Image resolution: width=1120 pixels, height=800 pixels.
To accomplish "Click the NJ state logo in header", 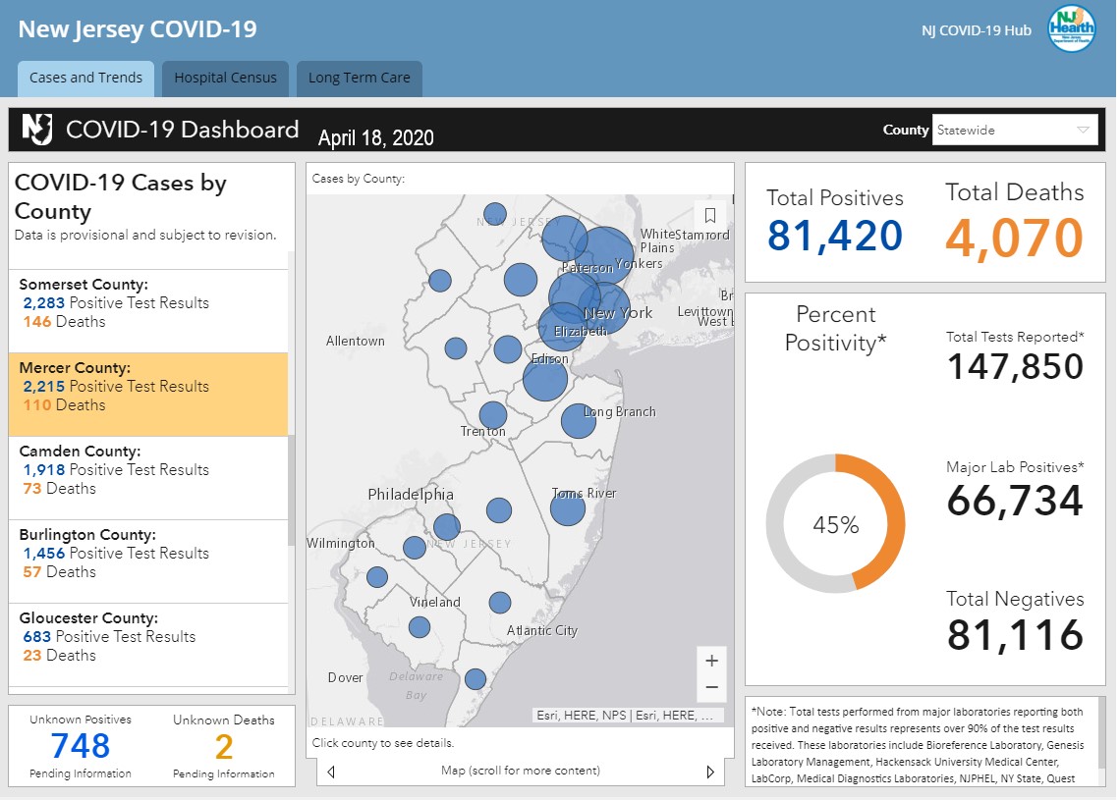I will coord(37,130).
